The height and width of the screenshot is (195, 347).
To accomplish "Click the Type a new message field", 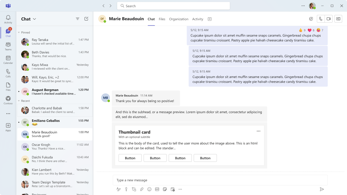I will tap(220, 180).
